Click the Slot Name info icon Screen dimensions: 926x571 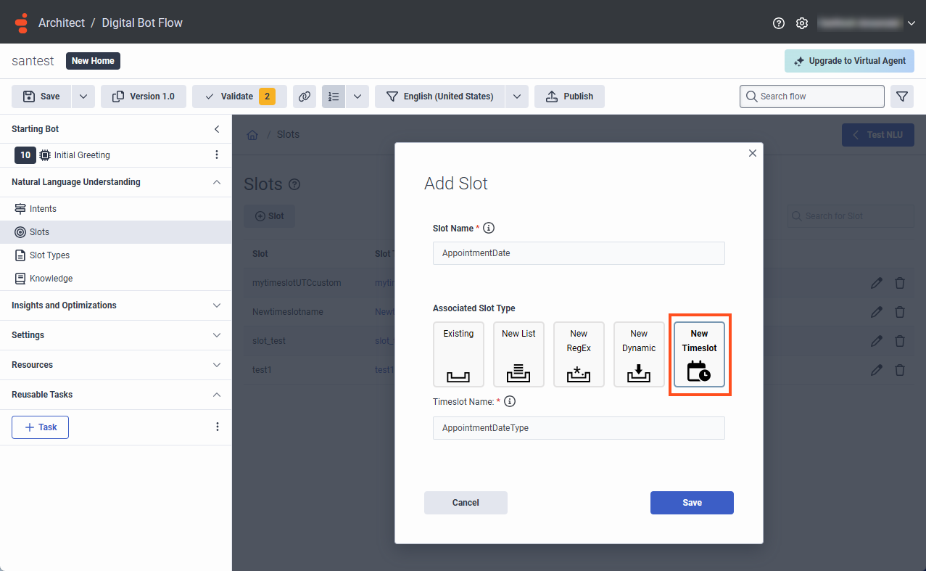click(489, 228)
